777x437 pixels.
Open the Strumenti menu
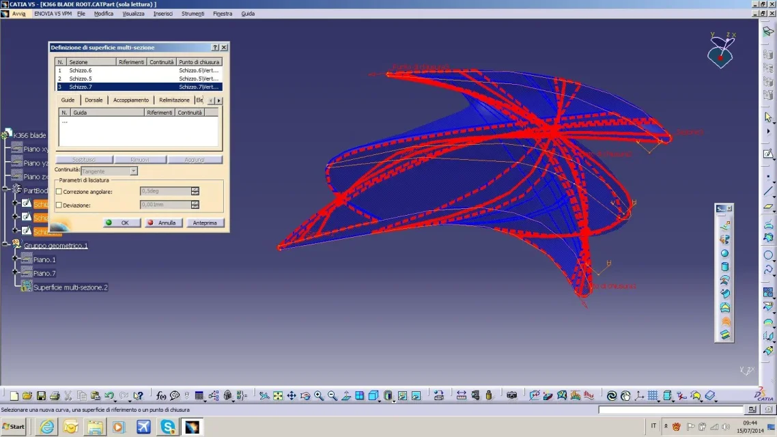[x=193, y=14]
